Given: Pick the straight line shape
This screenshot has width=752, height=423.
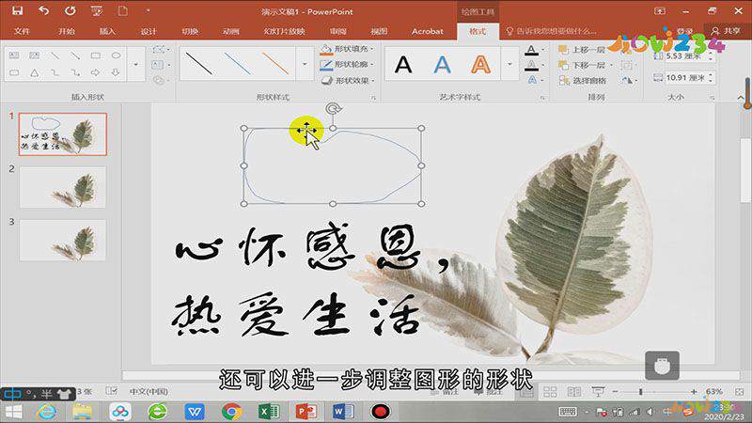Looking at the screenshot, I should tap(55, 55).
